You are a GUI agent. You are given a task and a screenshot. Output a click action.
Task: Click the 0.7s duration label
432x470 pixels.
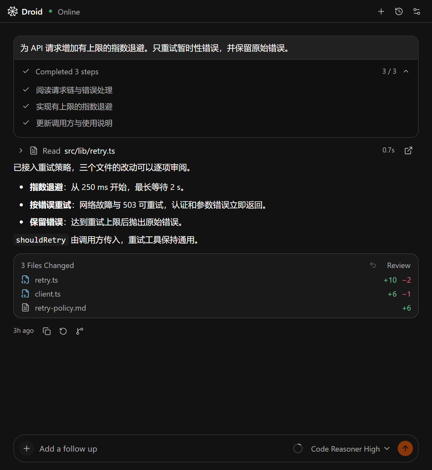coord(388,150)
